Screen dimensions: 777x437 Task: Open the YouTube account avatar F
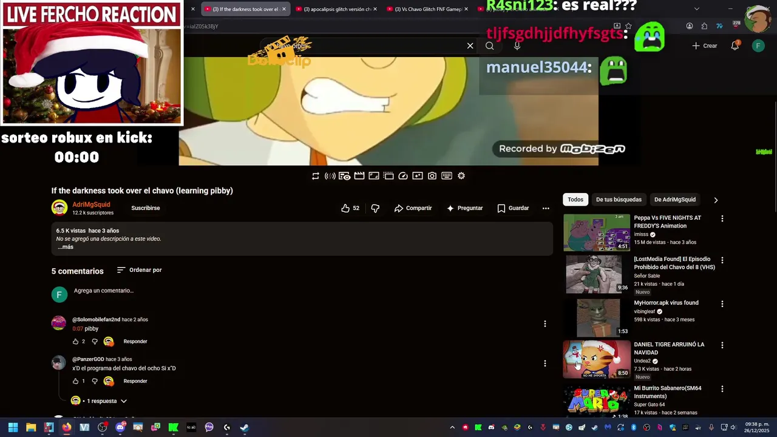pos(758,46)
